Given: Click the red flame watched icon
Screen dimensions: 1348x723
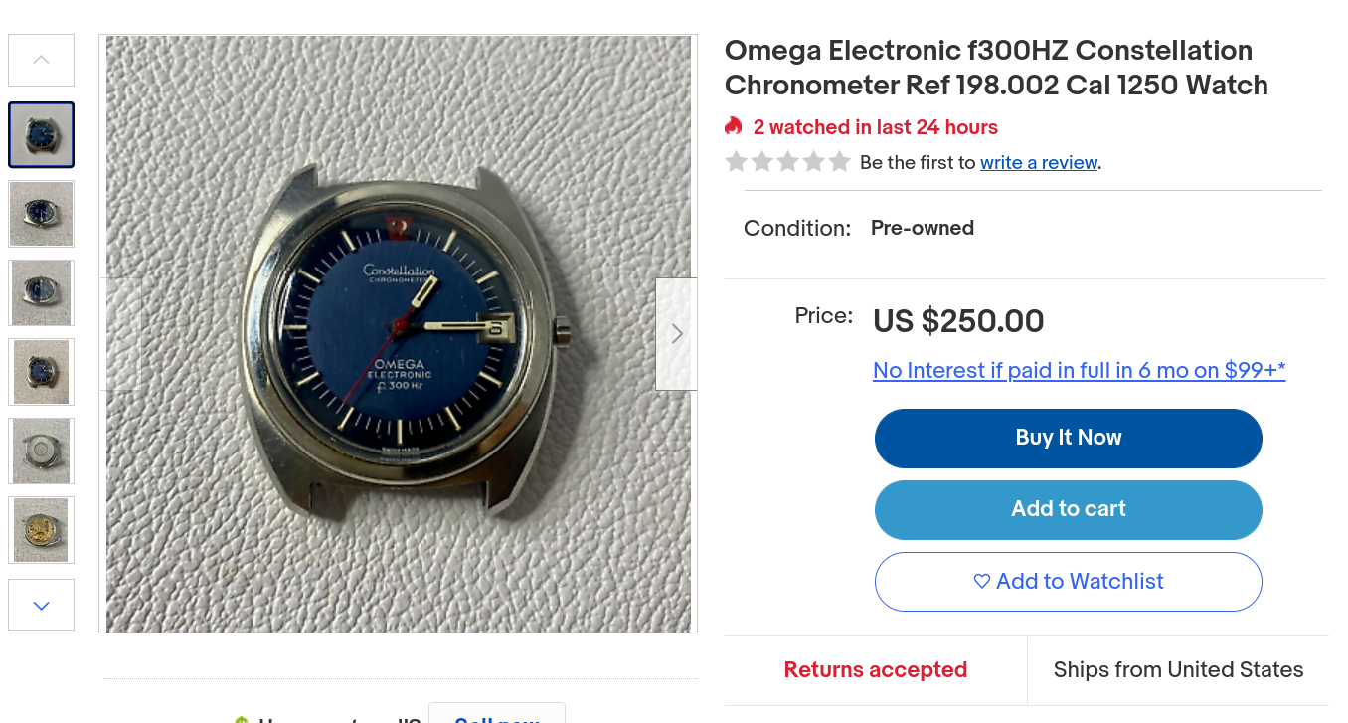Looking at the screenshot, I should click(734, 126).
